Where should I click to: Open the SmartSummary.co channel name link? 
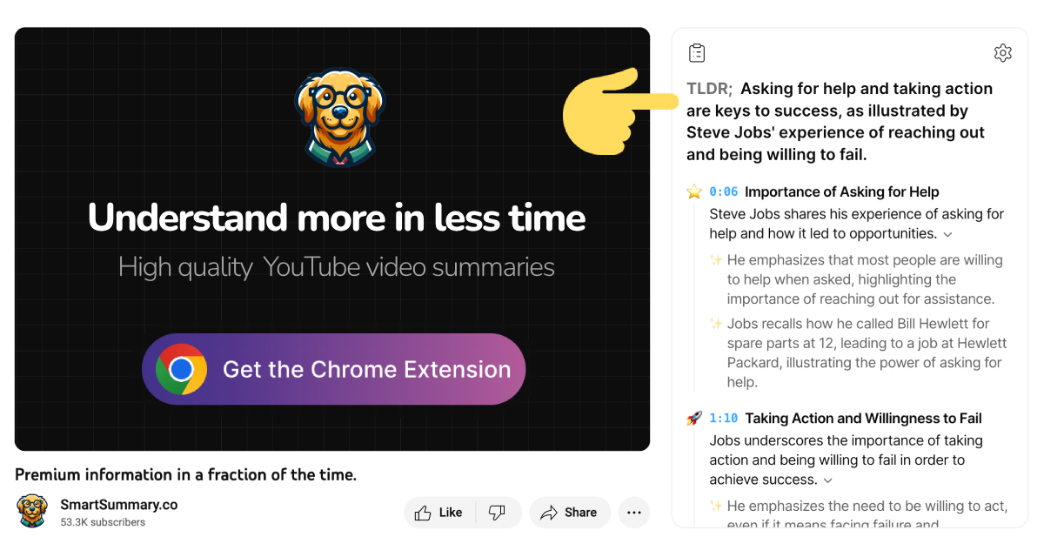tap(119, 504)
